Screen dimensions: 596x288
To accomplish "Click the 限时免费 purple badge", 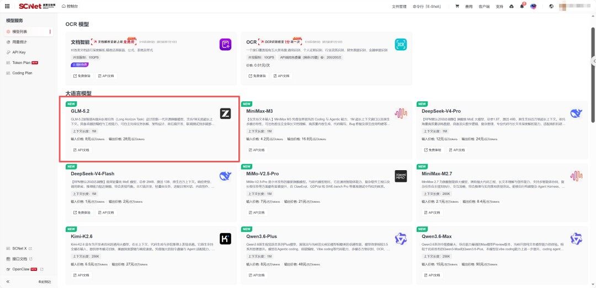I will point(80,65).
